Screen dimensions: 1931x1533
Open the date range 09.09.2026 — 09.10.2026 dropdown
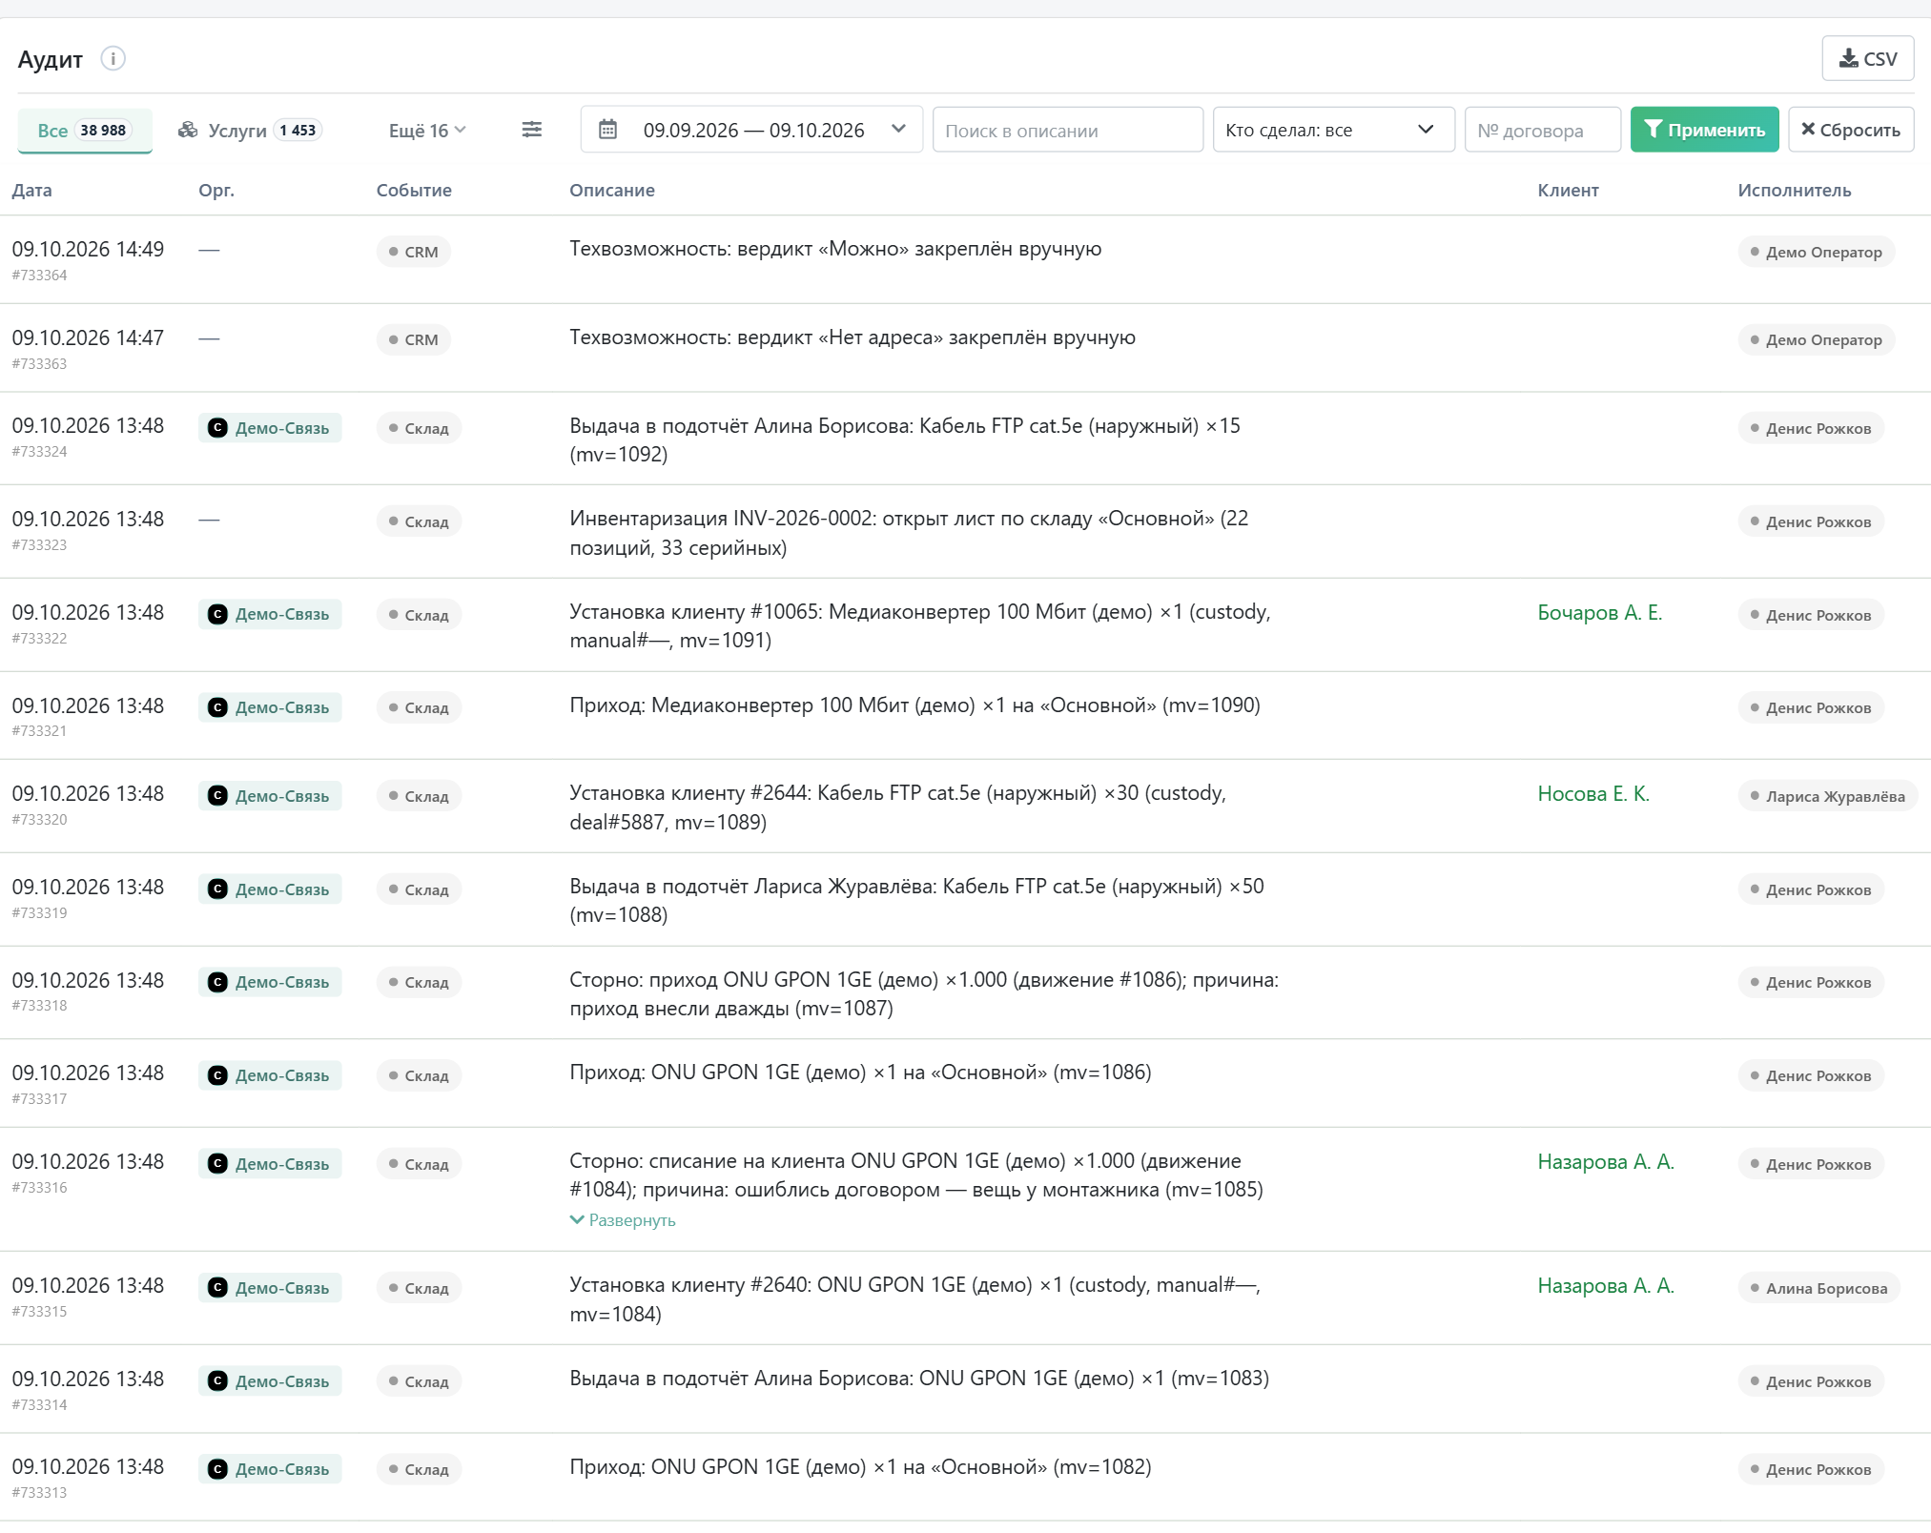pos(751,130)
